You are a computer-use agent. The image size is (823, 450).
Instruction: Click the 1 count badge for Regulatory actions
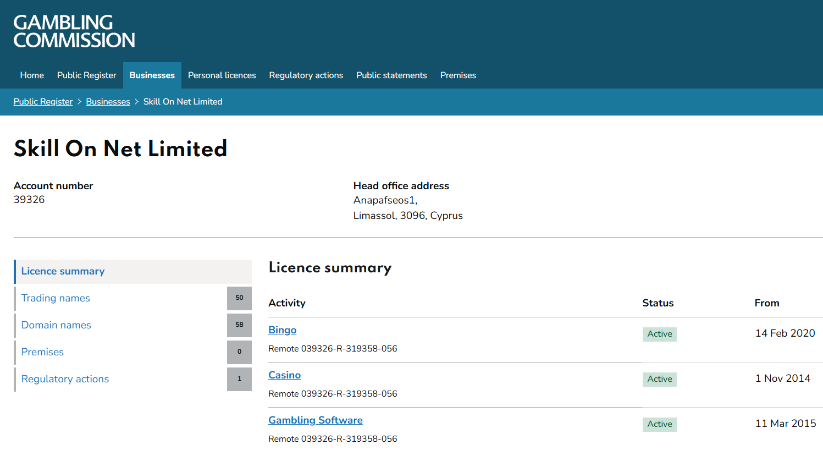pos(239,379)
